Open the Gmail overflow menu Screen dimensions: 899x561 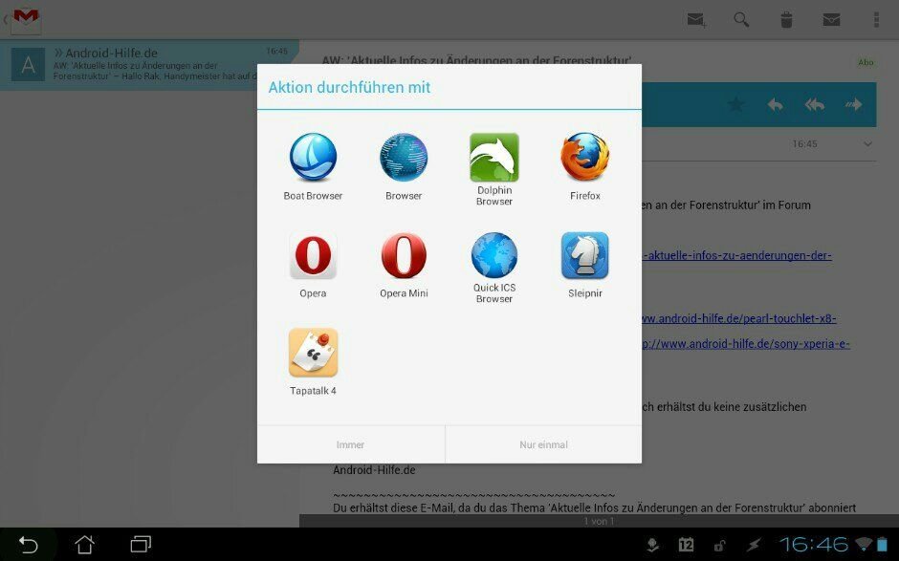(876, 20)
